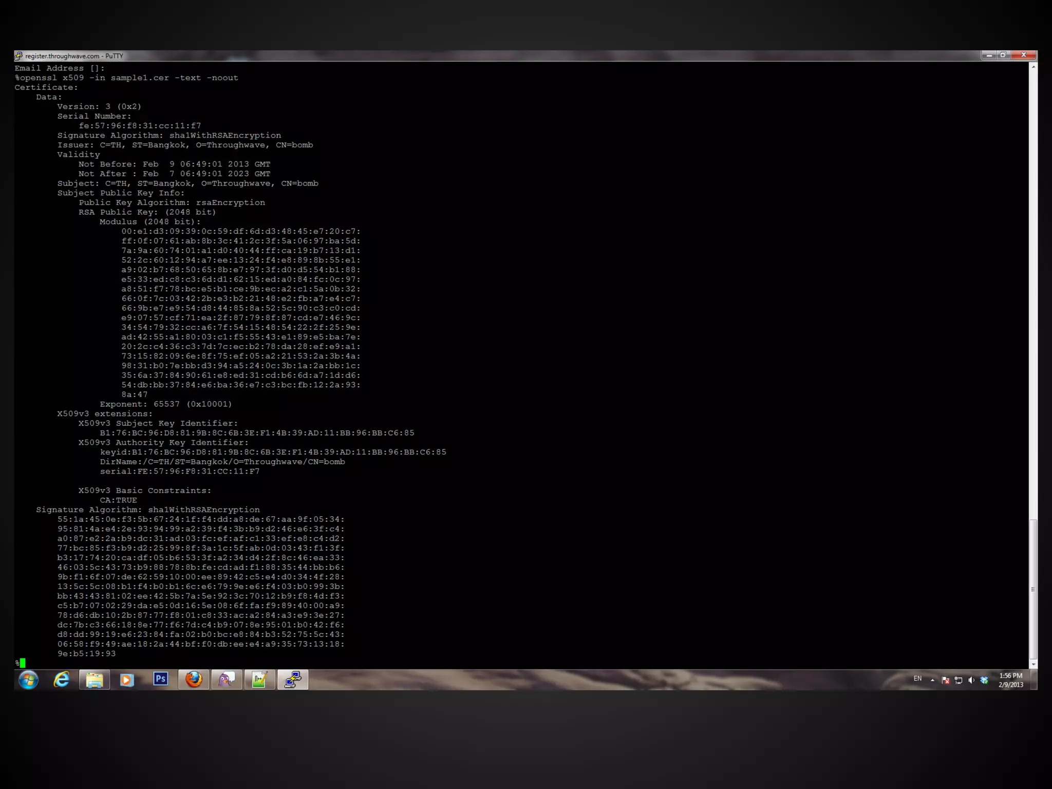Click the clock showing 1:56 PM
1052x789 pixels.
(1010, 680)
